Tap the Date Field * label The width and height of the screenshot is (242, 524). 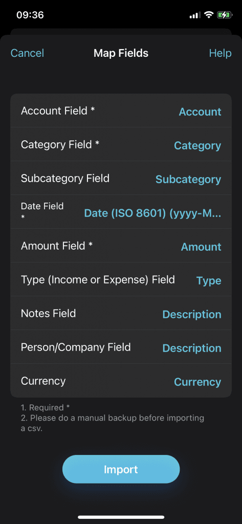[42, 211]
